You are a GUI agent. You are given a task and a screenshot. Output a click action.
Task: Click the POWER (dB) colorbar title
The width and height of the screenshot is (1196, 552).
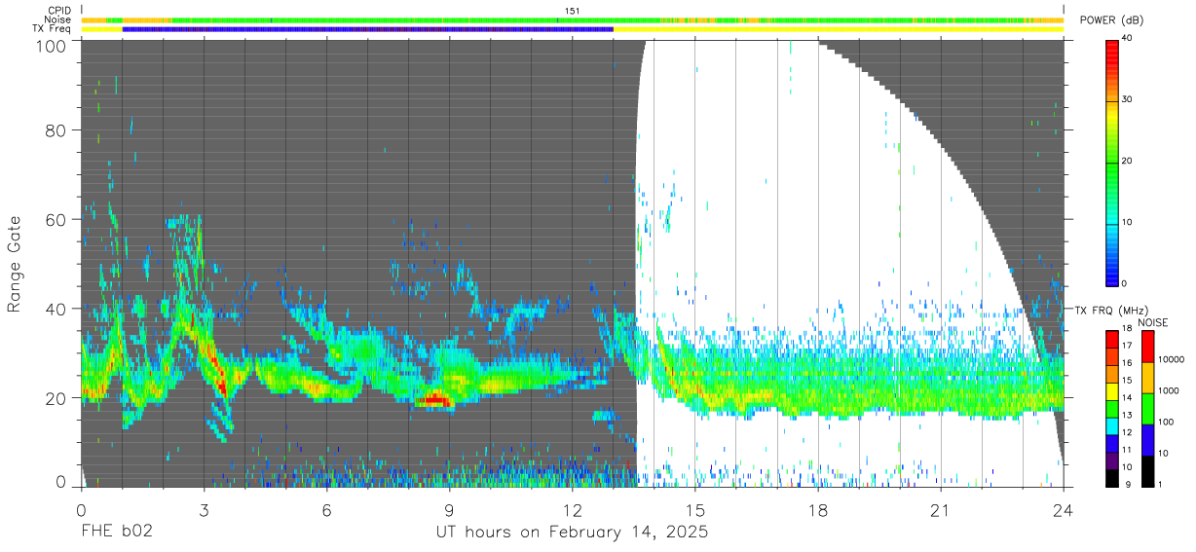click(x=1112, y=20)
